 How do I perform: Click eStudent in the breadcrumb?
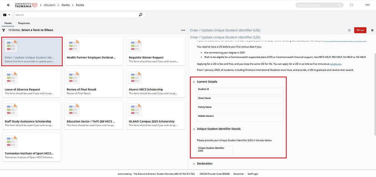(x=50, y=5)
